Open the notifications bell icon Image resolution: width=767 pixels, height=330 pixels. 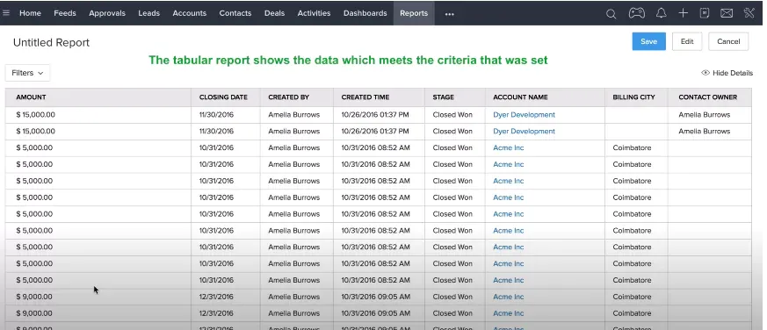[x=661, y=13]
